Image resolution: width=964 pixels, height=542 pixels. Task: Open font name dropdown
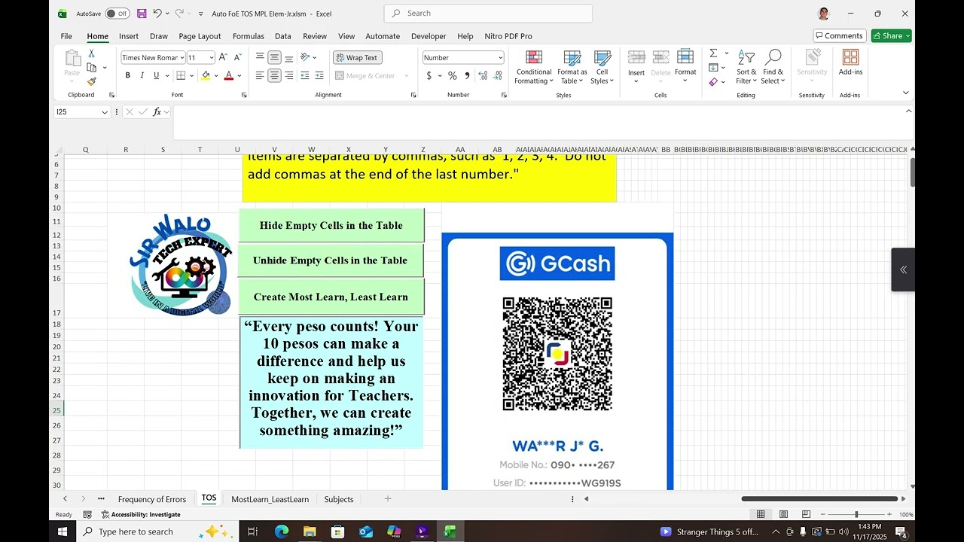182,58
